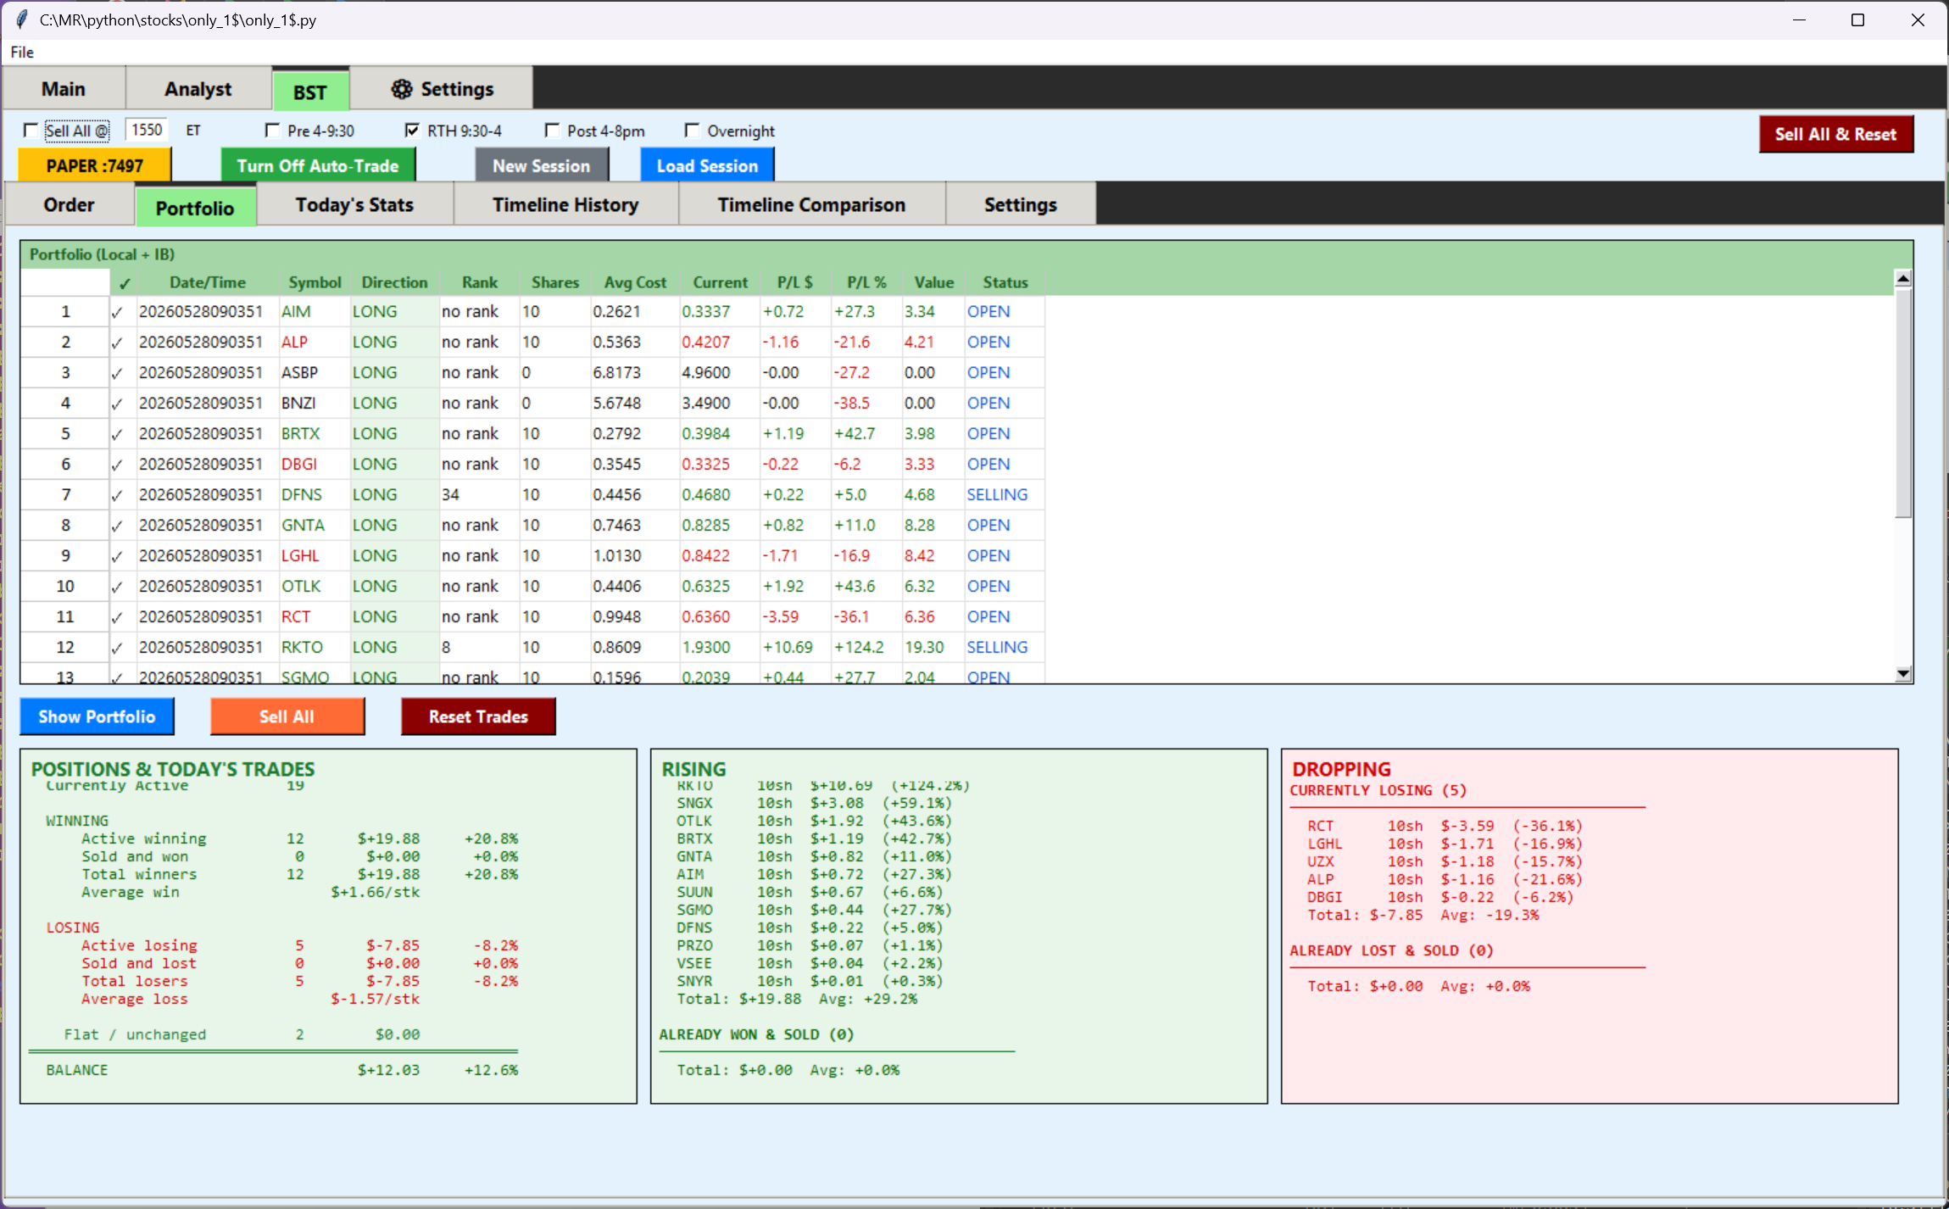Screen dimensions: 1949x1209
Task: Click the Load Session button
Action: click(x=707, y=165)
